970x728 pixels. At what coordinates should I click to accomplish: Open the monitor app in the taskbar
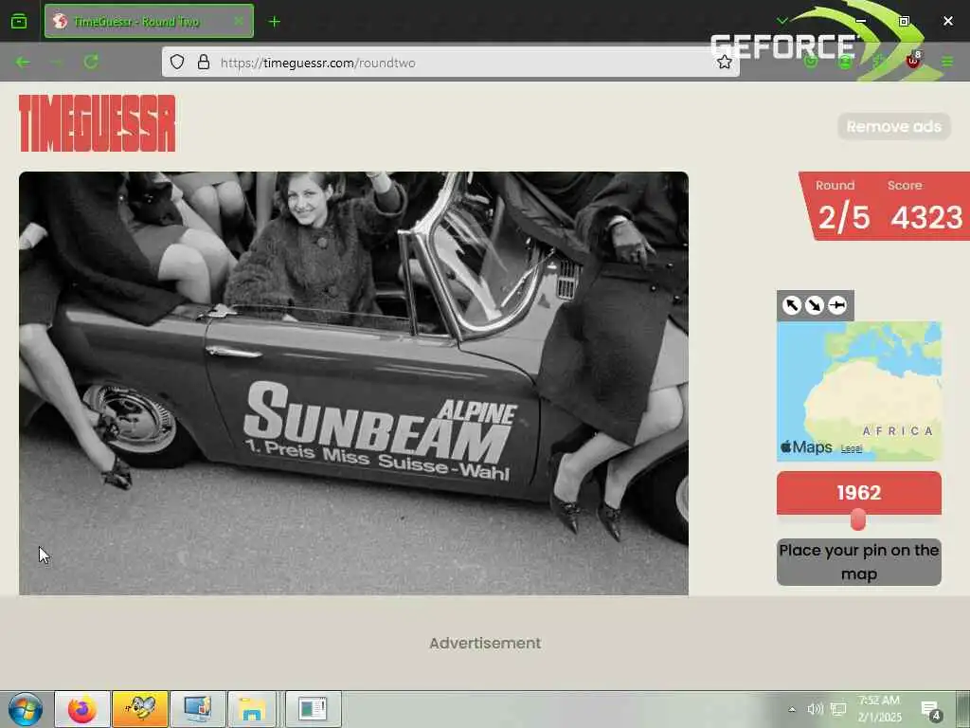click(x=198, y=709)
